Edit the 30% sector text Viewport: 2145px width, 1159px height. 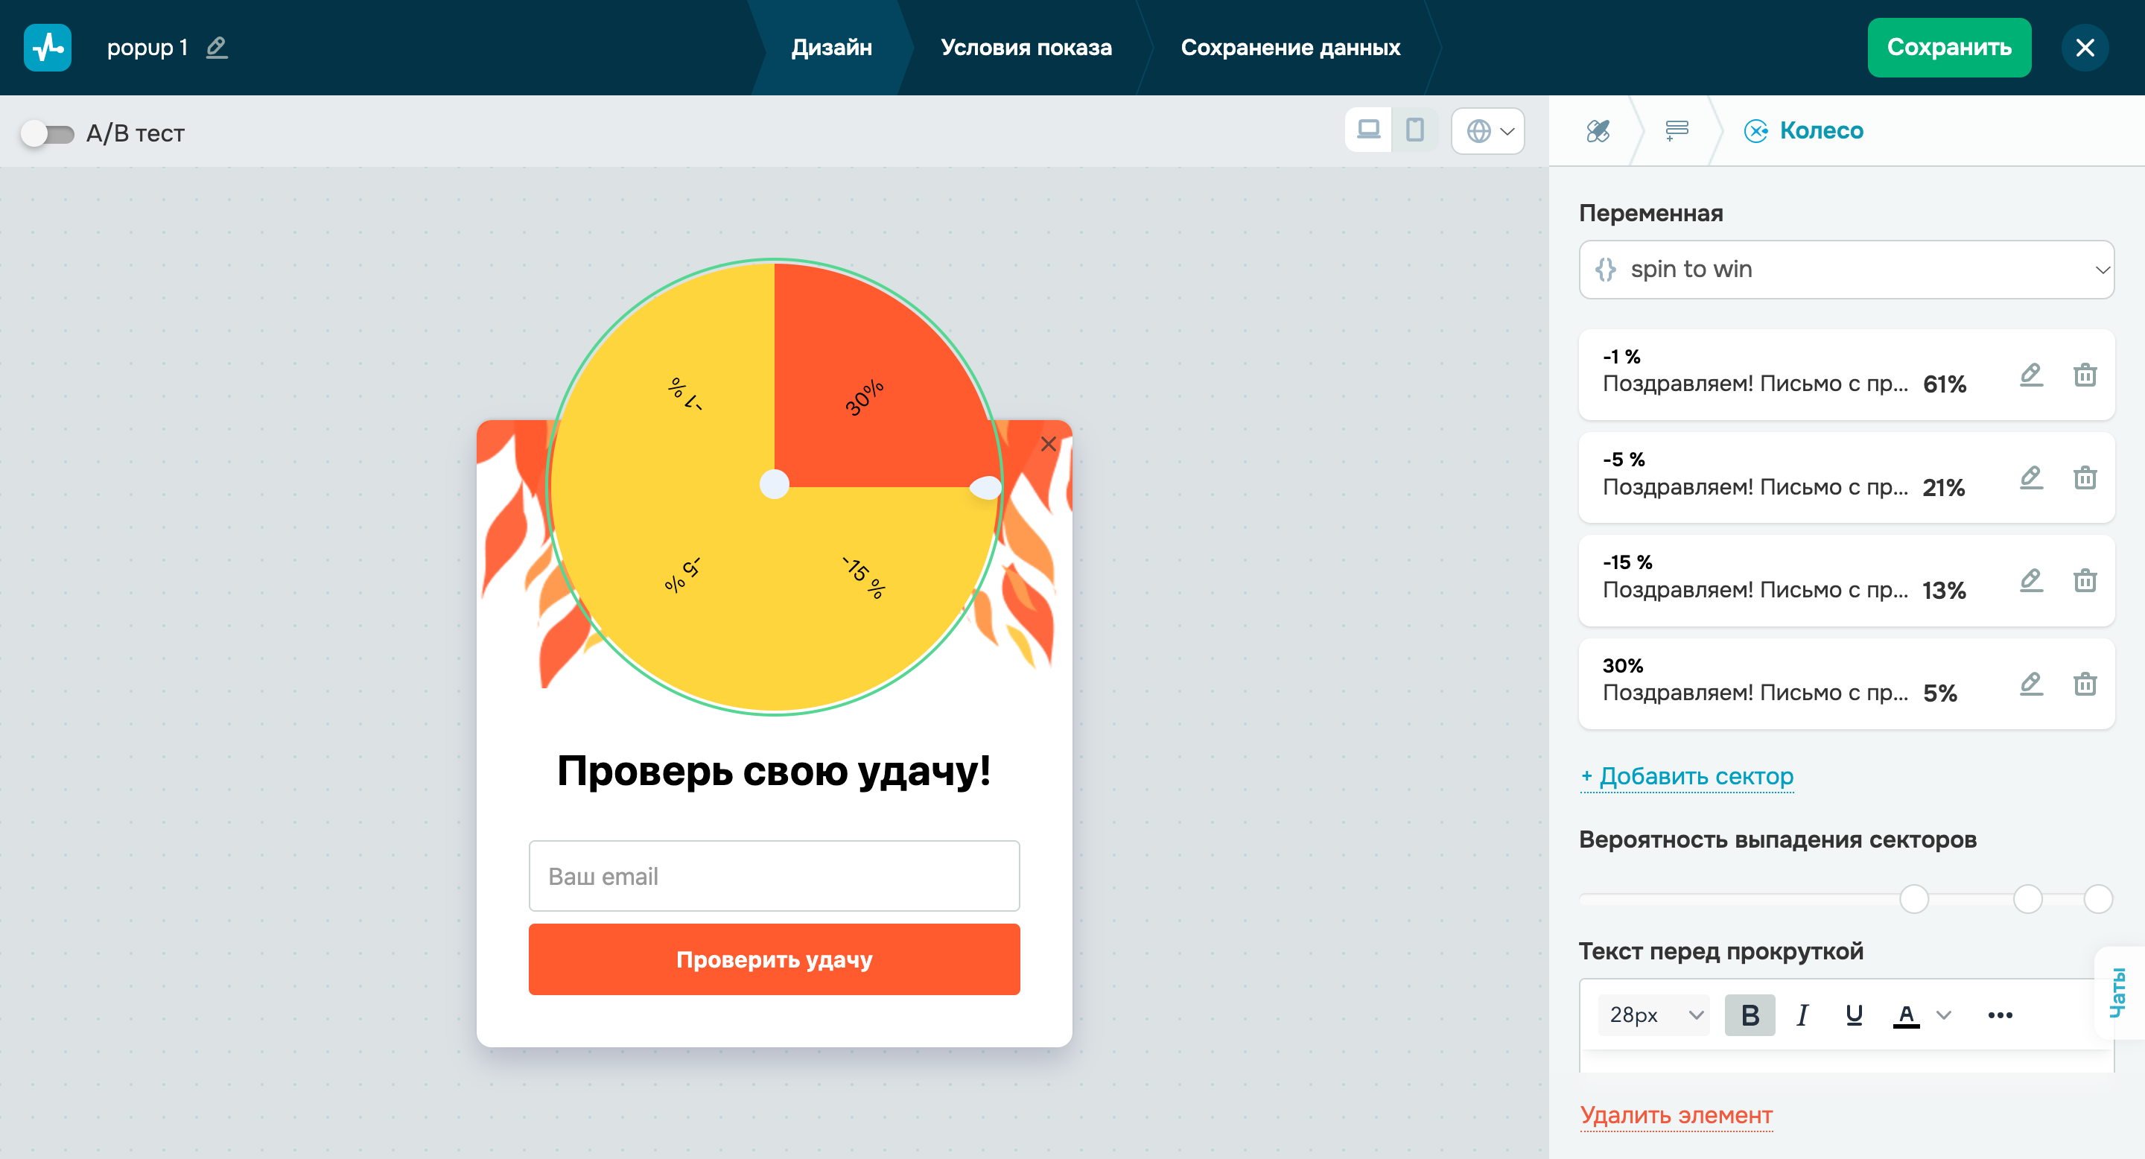tap(2031, 685)
